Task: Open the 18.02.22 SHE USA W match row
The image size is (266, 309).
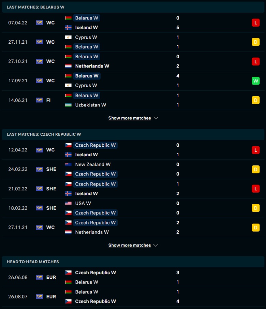Action: pyautogui.click(x=133, y=208)
